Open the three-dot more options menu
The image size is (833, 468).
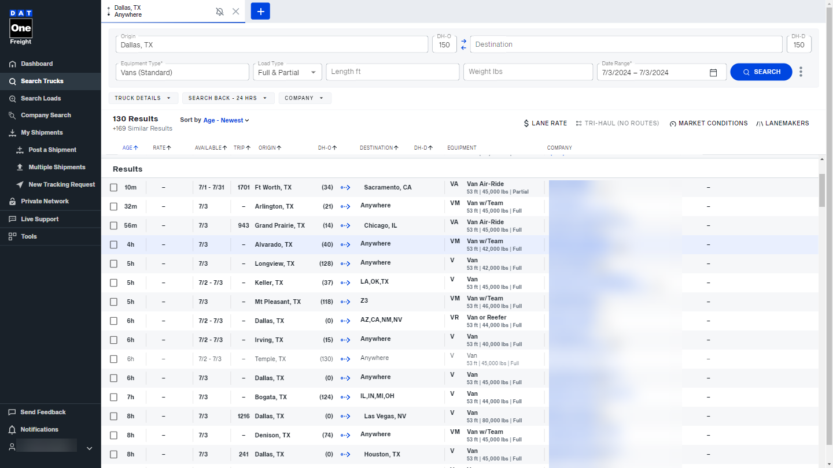click(801, 72)
